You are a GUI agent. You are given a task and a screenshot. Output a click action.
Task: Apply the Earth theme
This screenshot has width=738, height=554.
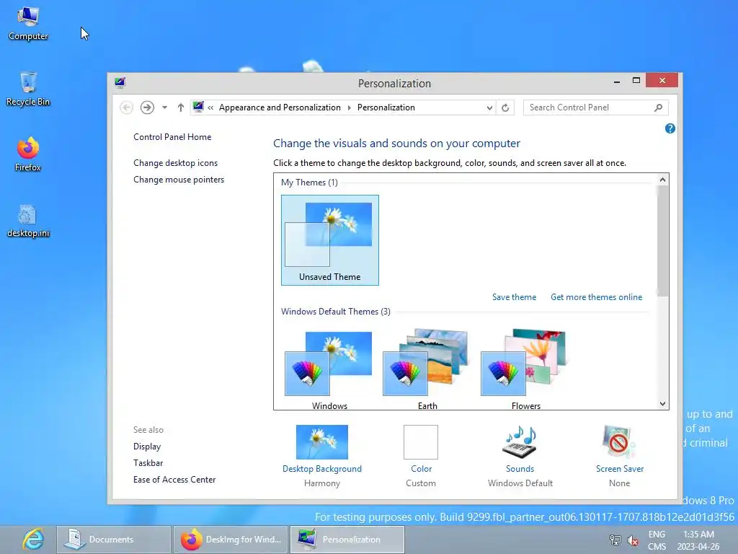pos(427,369)
